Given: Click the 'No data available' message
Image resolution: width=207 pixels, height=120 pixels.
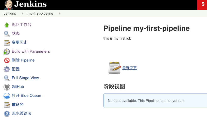Looking at the screenshot, I should click(x=146, y=101).
